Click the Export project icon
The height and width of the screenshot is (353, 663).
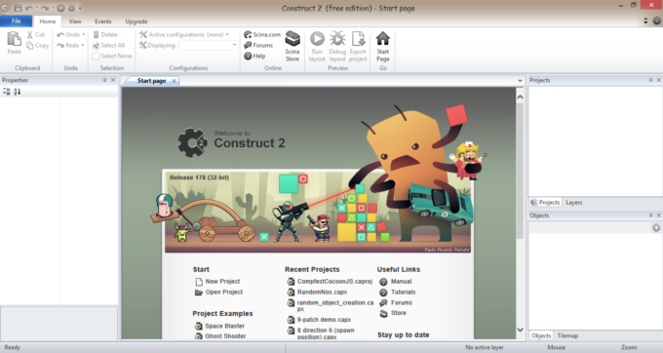click(358, 39)
